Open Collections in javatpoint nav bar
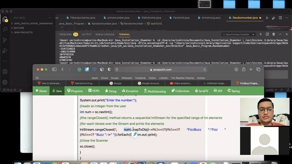Screen dimensions: 292x164 [180, 91]
